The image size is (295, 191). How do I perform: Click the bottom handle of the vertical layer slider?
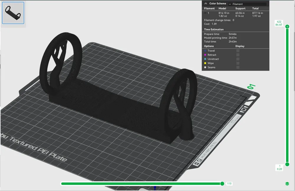(287, 164)
